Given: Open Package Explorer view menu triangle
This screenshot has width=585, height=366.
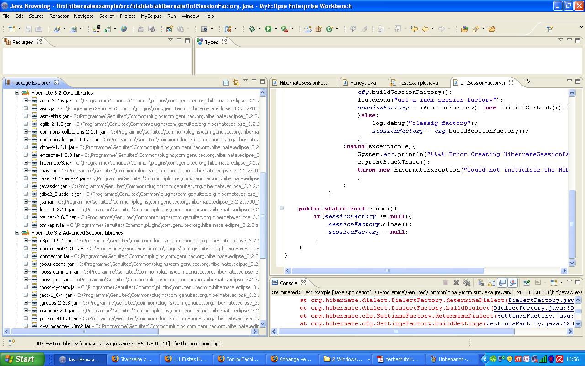Looking at the screenshot, I should click(x=245, y=81).
